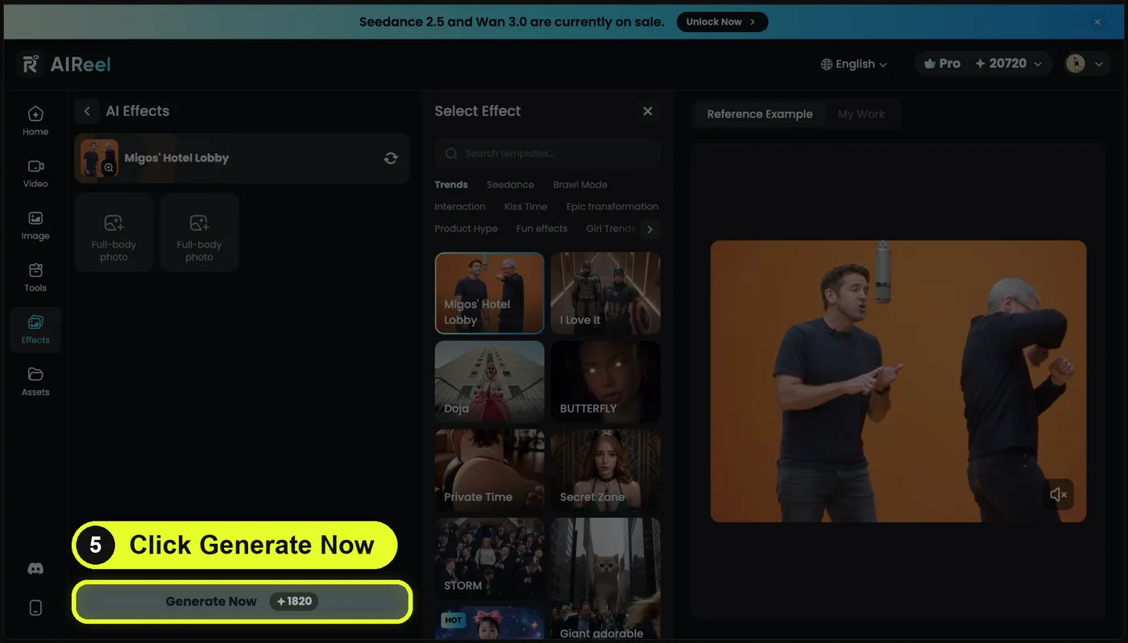Screen dimensions: 1128x643
Task: Select Seedance category
Action: tap(510, 185)
